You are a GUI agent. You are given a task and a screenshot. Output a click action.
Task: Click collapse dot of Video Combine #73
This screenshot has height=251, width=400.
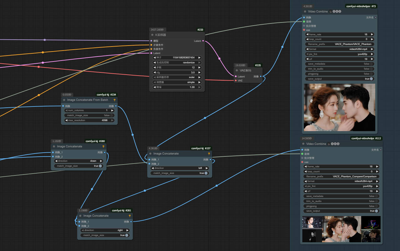click(305, 12)
